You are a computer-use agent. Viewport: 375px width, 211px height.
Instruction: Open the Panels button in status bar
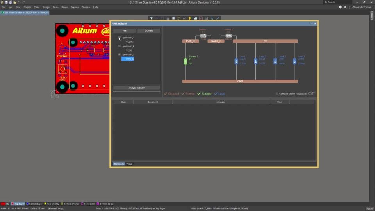(x=370, y=209)
